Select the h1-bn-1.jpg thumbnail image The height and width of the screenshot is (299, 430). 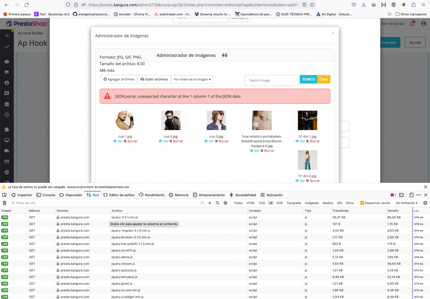[307, 120]
